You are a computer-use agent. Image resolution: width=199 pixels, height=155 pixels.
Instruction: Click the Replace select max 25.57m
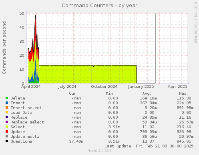point(186,122)
